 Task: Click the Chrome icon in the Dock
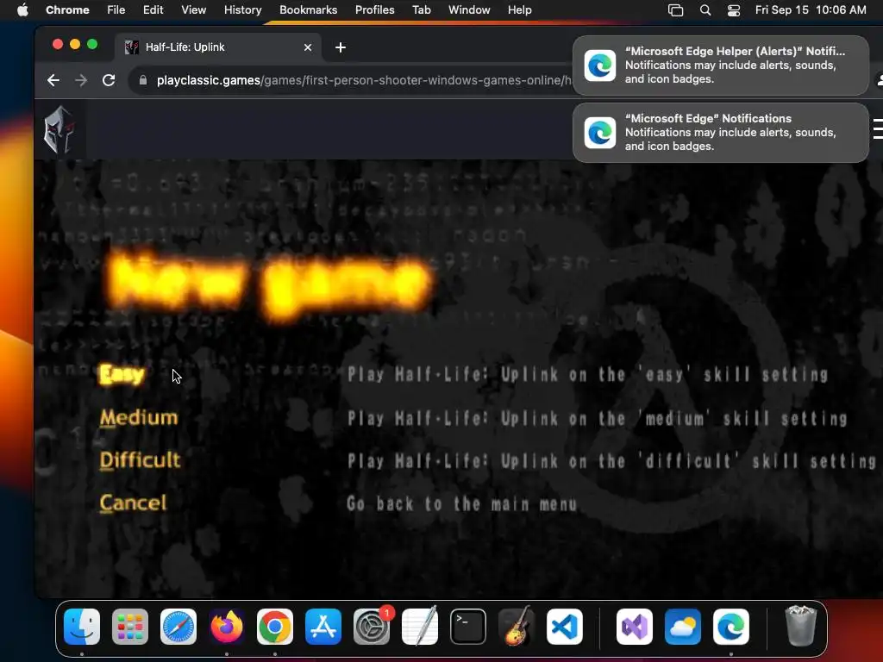(x=275, y=627)
